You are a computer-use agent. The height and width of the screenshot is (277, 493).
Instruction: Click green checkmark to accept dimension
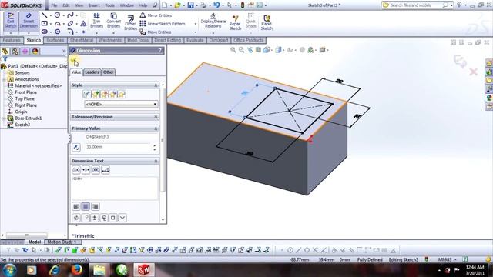(x=73, y=60)
